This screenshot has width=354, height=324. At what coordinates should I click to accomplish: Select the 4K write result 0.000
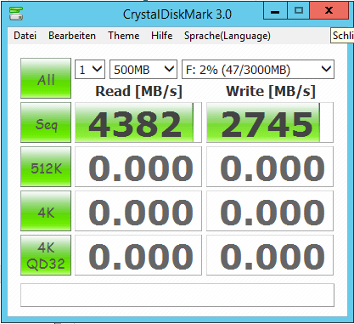[x=270, y=211]
